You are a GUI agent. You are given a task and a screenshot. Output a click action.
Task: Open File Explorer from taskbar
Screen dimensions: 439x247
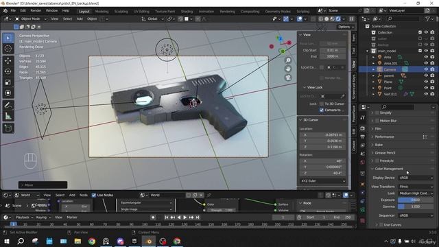pos(78,241)
